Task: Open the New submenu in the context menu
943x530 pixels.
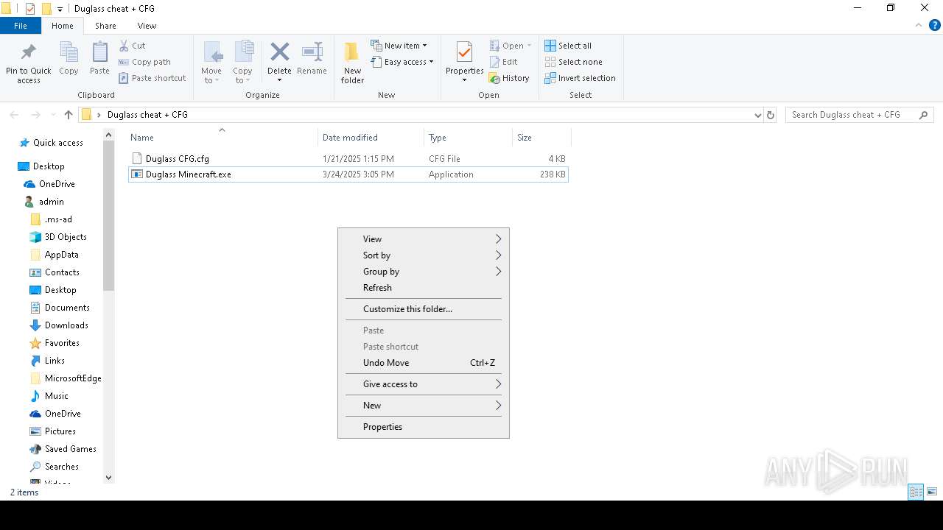Action: click(x=424, y=406)
